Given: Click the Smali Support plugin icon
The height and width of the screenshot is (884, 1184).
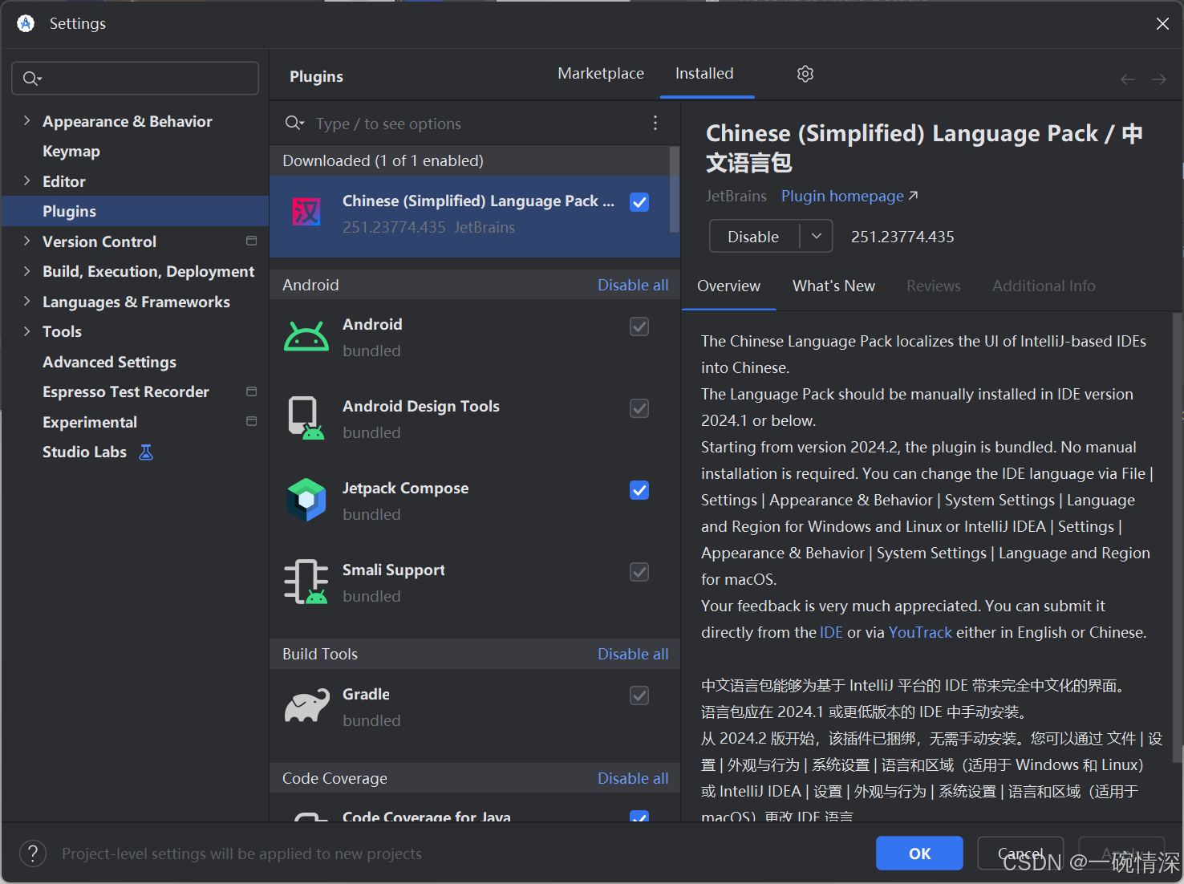Looking at the screenshot, I should pos(306,582).
